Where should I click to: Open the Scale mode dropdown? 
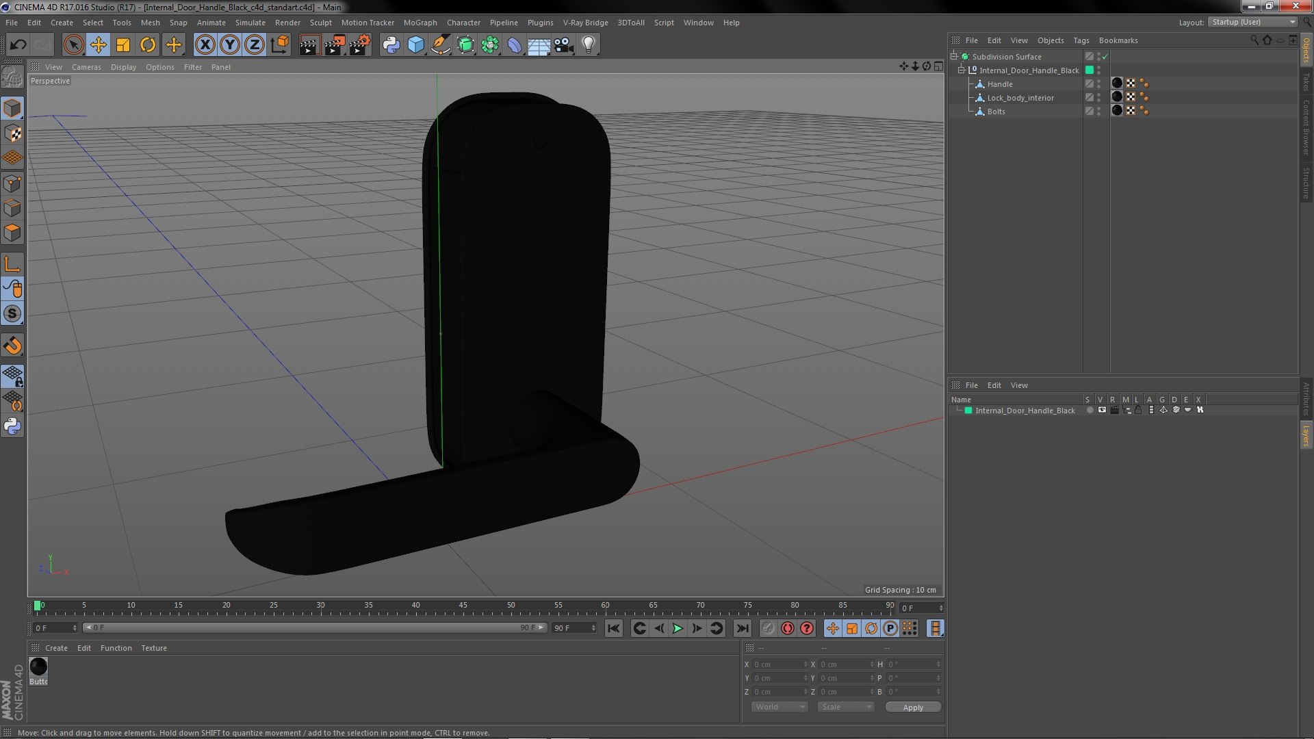click(x=846, y=707)
